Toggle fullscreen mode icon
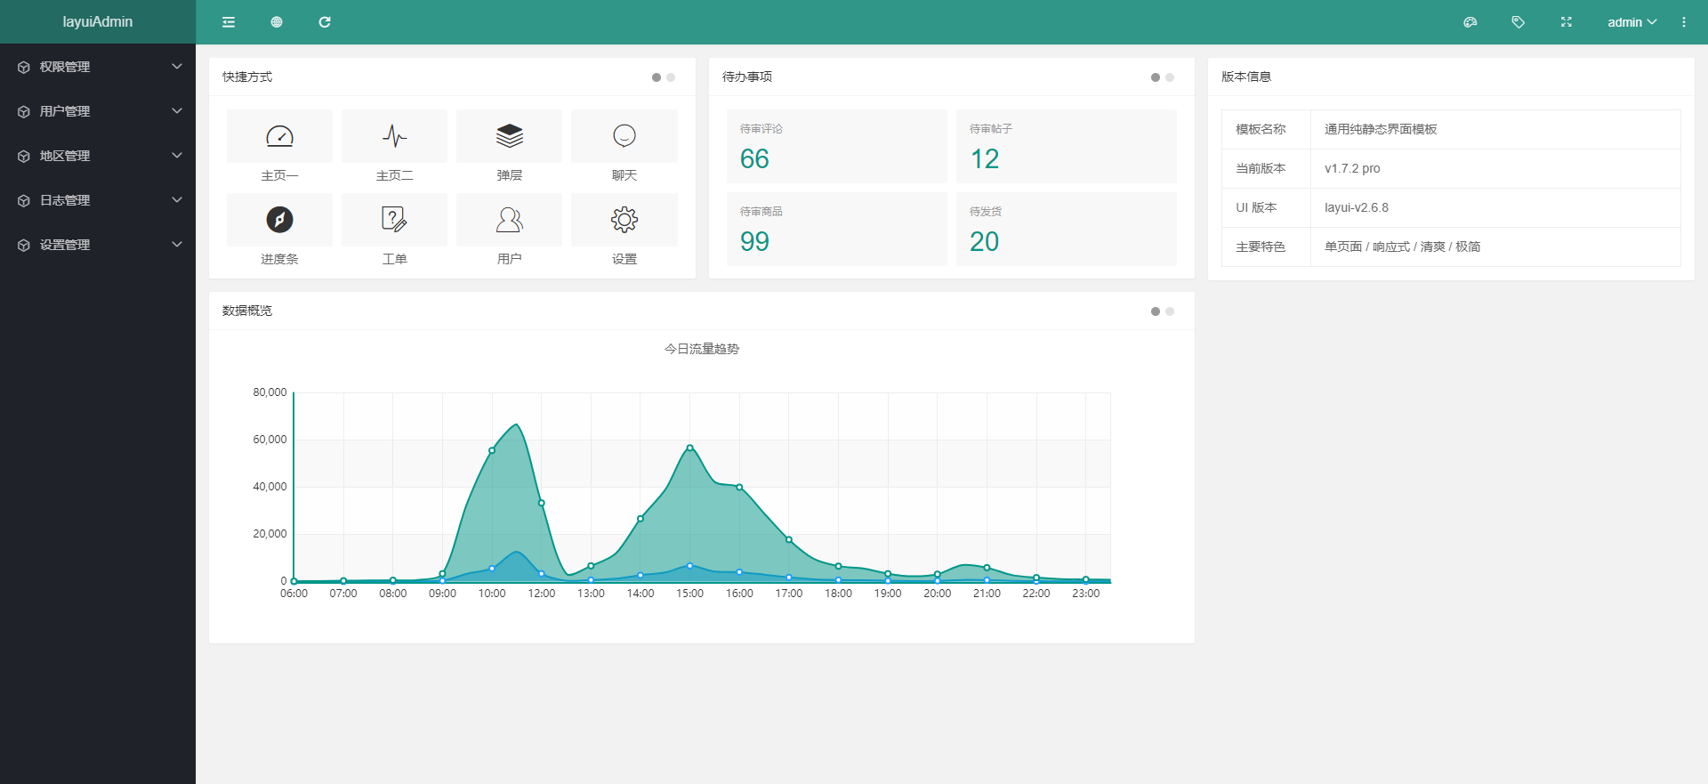 1567,22
